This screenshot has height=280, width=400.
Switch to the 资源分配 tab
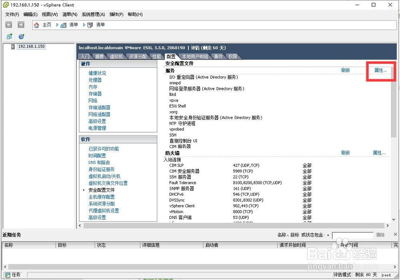click(x=138, y=57)
